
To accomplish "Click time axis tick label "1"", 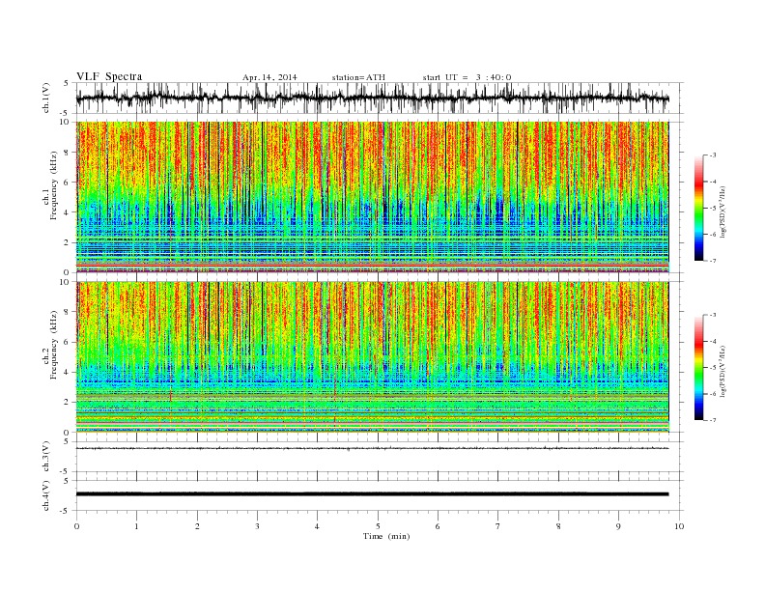I will tap(136, 526).
